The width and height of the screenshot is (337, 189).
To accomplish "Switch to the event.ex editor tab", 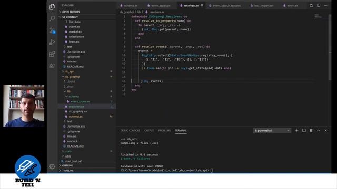I will 292,6.
